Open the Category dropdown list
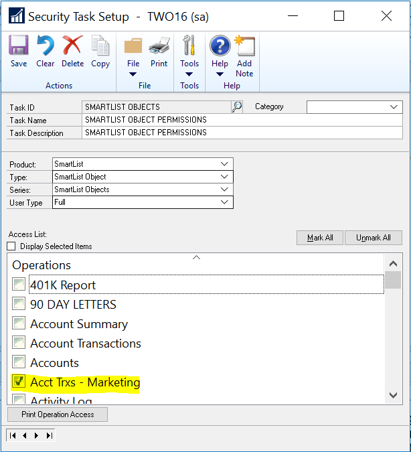411x452 pixels. tap(394, 106)
